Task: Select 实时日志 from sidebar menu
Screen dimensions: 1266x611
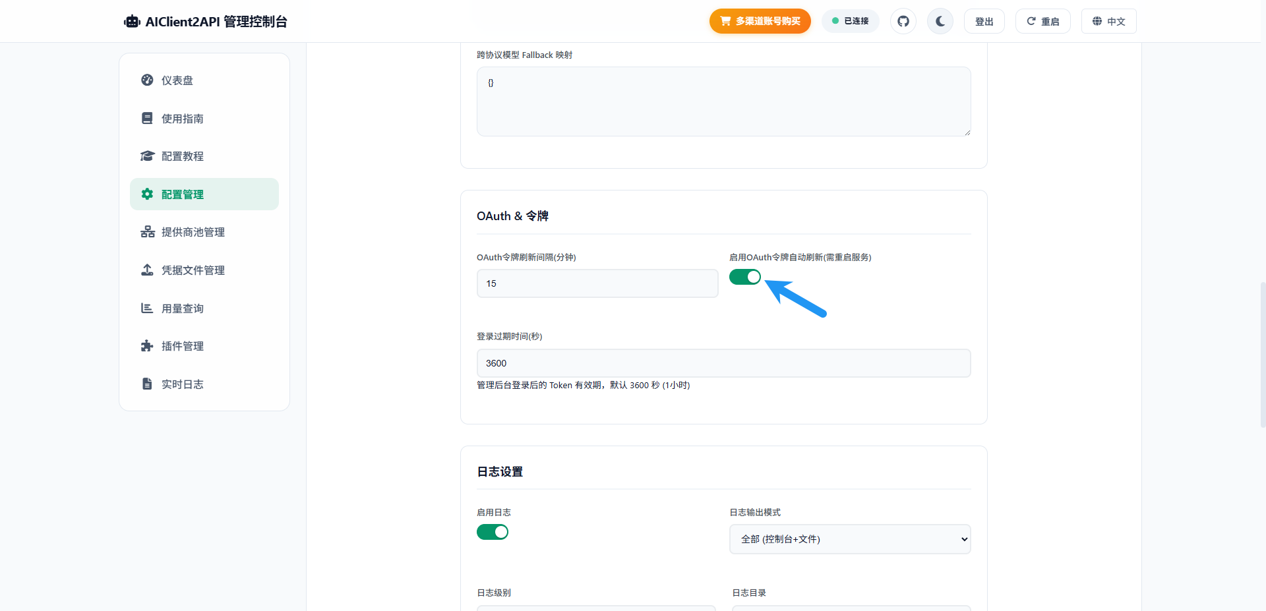Action: pos(183,384)
